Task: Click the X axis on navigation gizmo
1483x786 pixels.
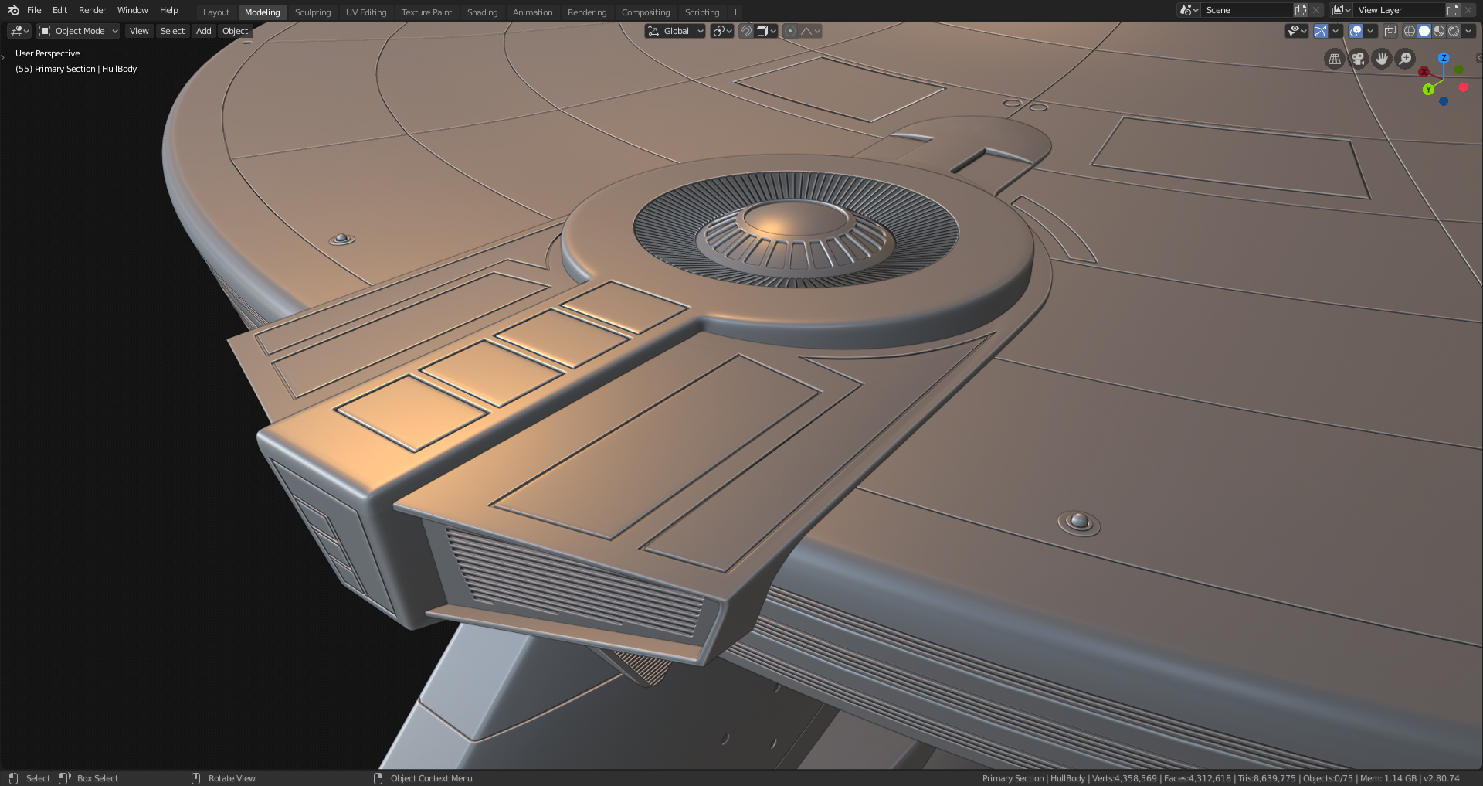Action: (1424, 72)
